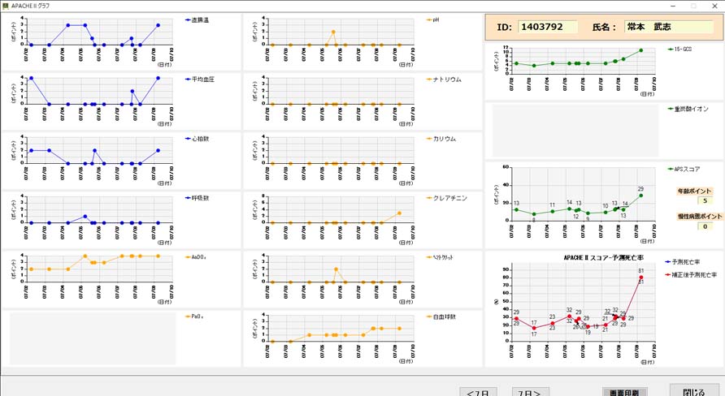Click the 平均血圧 legend label
The image size is (725, 396).
click(203, 80)
